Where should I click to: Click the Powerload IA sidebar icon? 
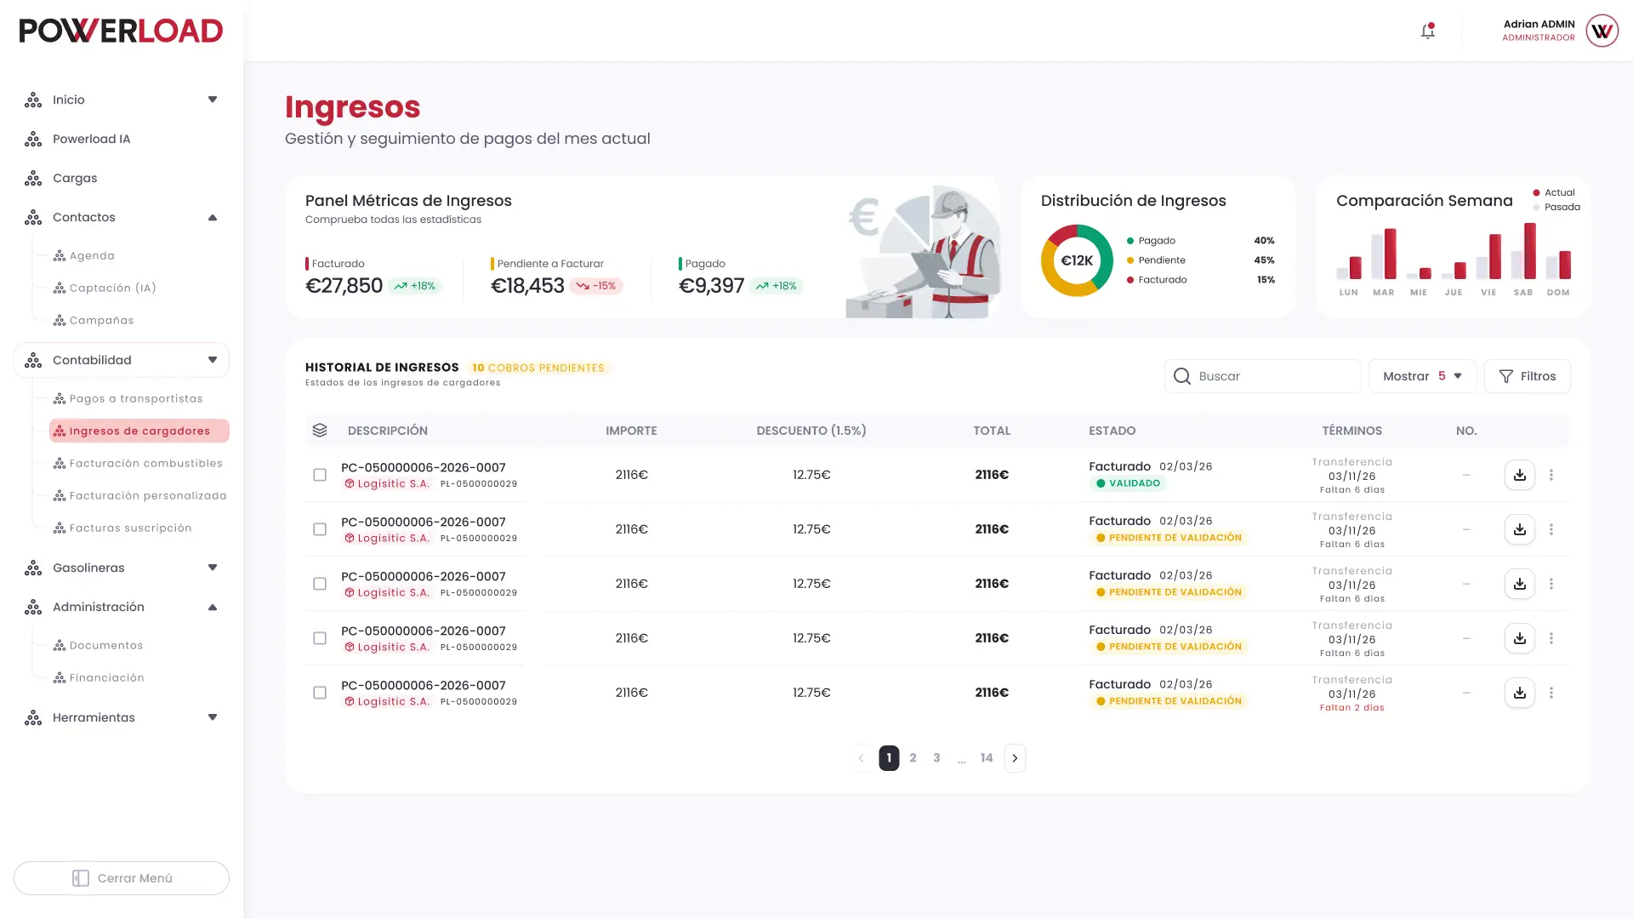pyautogui.click(x=33, y=139)
